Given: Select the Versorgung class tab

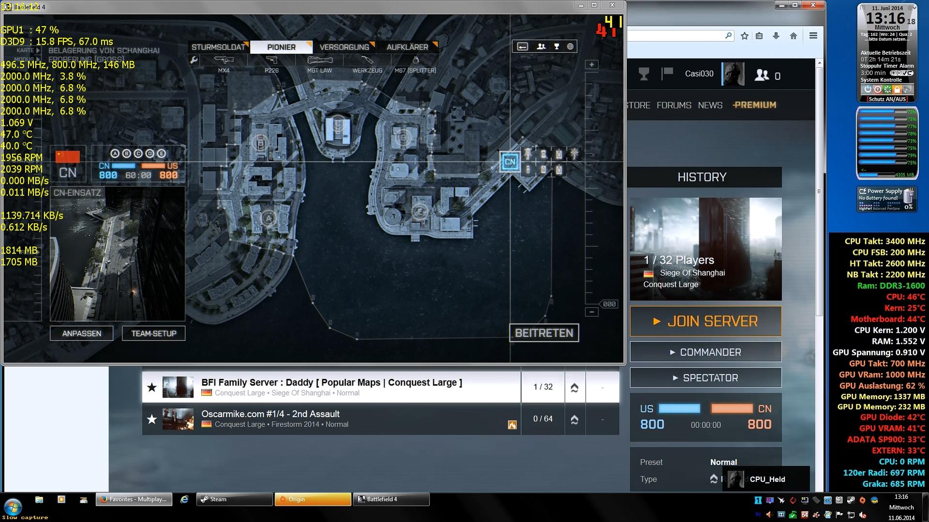Looking at the screenshot, I should 344,47.
